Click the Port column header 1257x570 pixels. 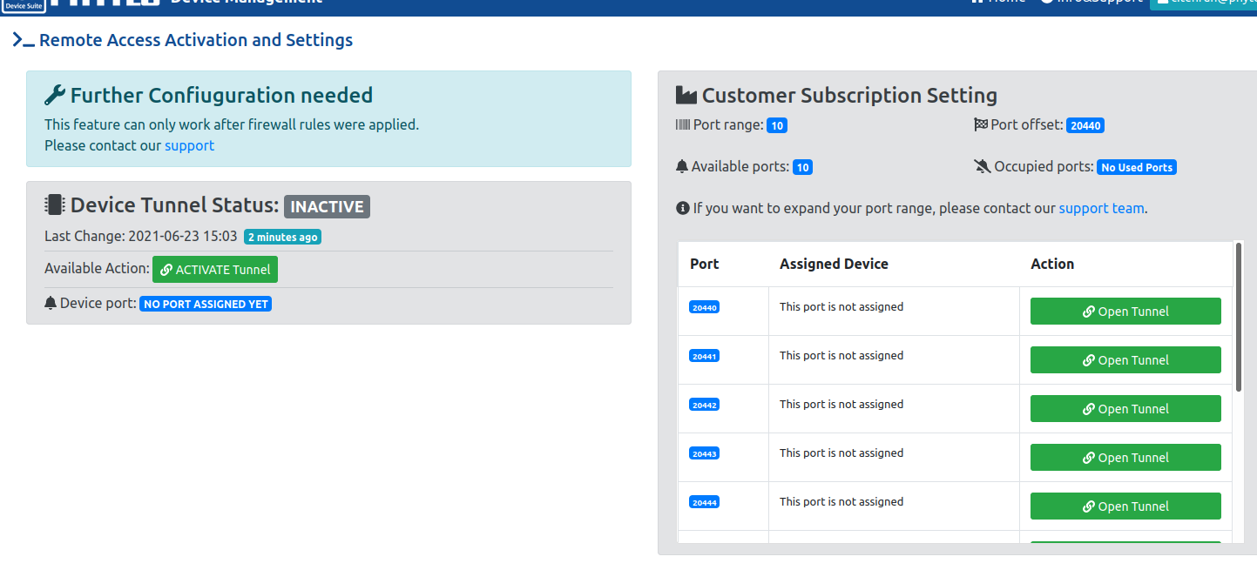point(705,264)
